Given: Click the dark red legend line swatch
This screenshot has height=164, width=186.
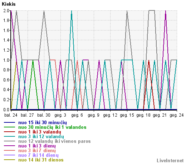Looking at the screenshot, I should pos(10,132).
